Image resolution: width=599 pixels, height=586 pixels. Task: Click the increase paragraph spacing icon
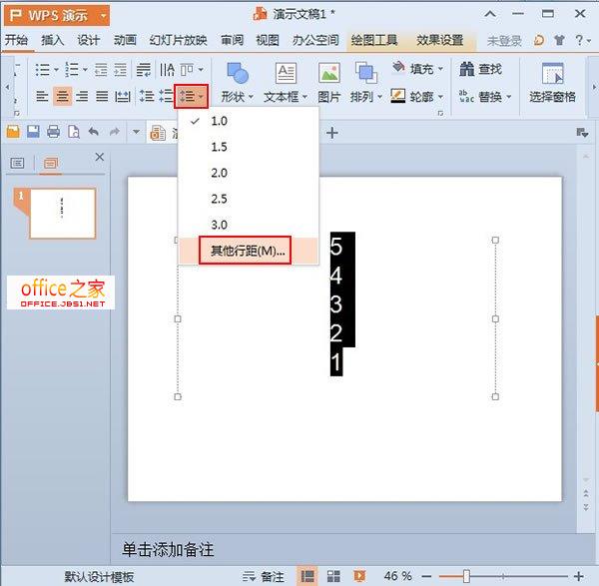(x=147, y=96)
